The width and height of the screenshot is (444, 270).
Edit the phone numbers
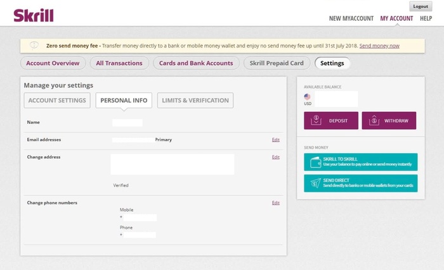(275, 203)
